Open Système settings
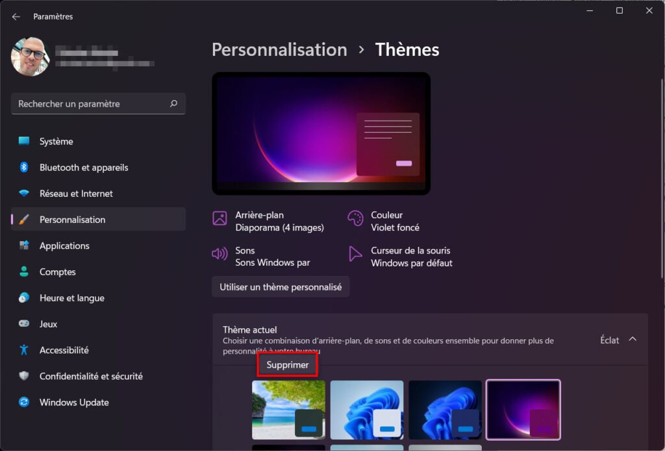This screenshot has width=665, height=451. pyautogui.click(x=99, y=141)
